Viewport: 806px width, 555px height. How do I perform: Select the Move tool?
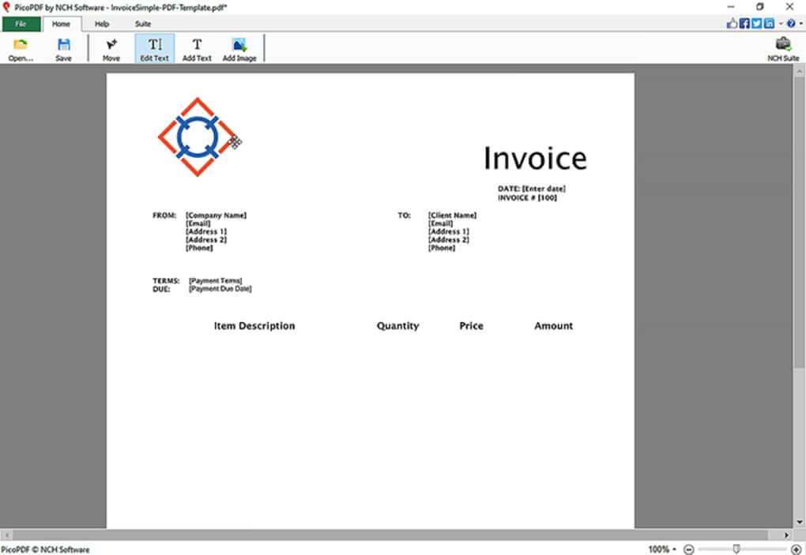click(110, 47)
